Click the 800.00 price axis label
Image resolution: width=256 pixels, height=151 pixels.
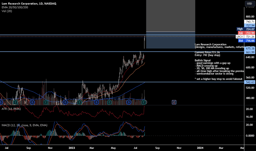click(250, 16)
